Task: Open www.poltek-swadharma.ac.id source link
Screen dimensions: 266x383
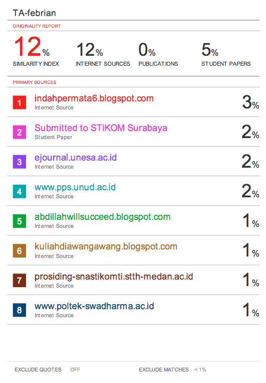Action: pos(94,306)
